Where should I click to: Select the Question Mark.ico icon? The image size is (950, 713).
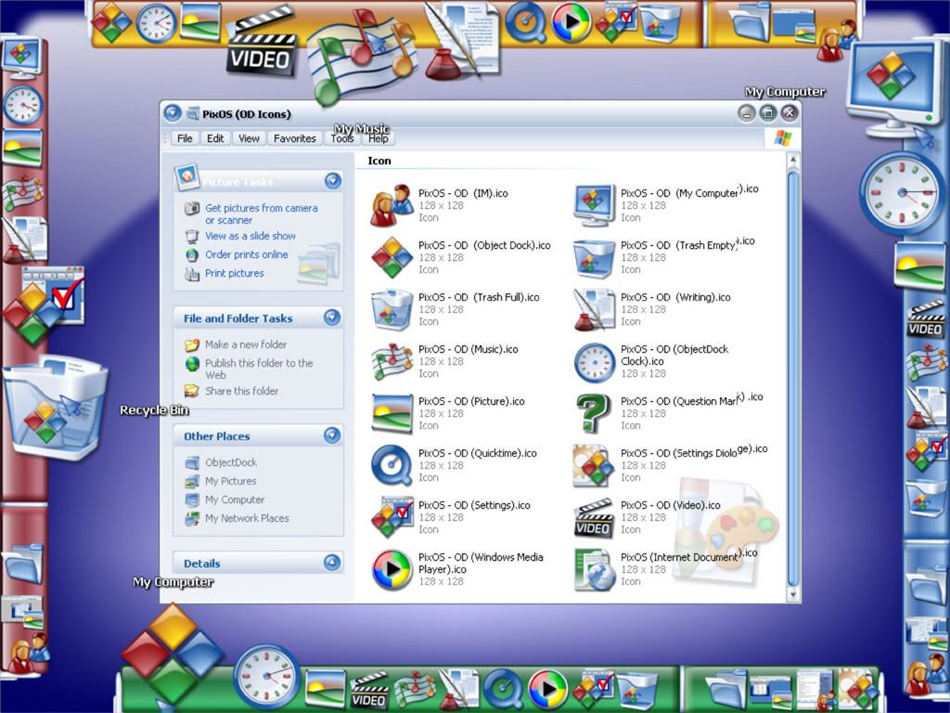click(x=595, y=413)
